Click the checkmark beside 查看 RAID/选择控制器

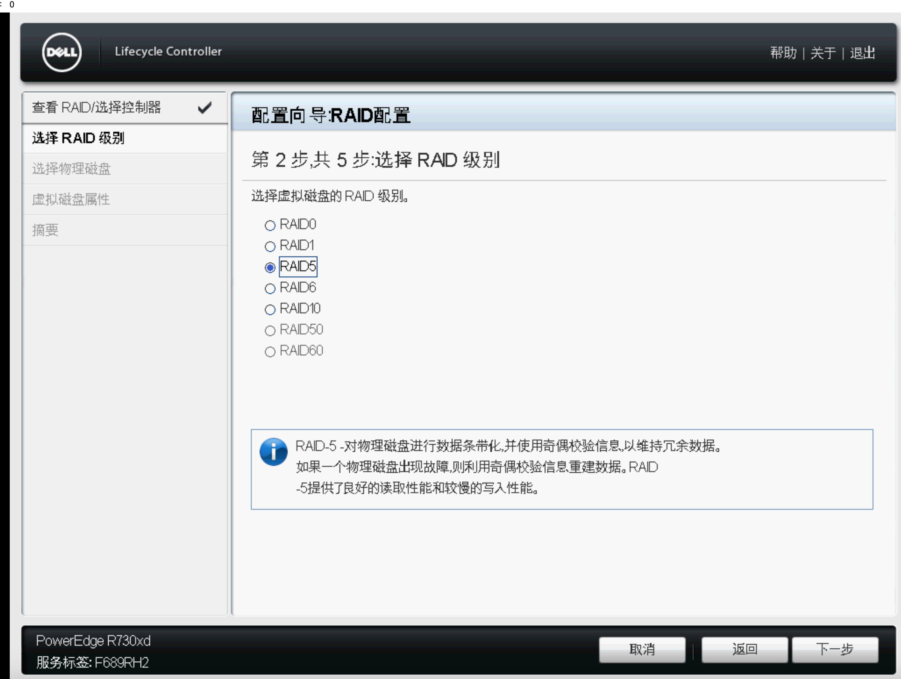[204, 108]
